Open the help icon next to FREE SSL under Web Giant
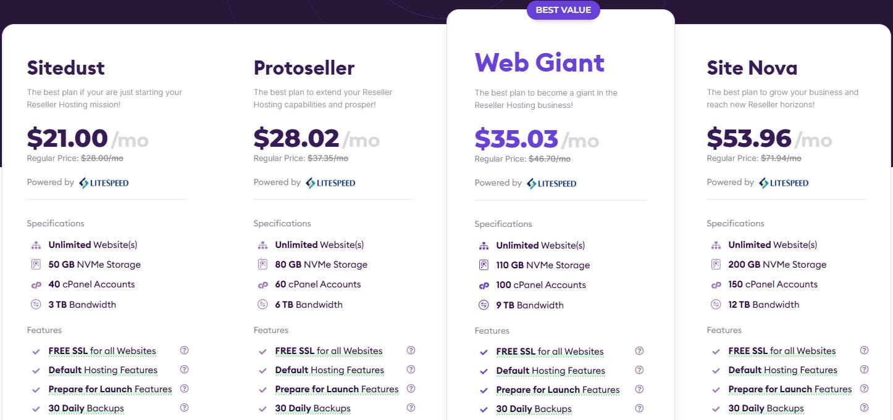The image size is (893, 420). point(639,350)
